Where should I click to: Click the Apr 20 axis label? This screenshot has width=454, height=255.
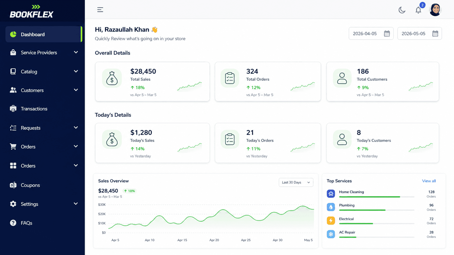pos(214,240)
